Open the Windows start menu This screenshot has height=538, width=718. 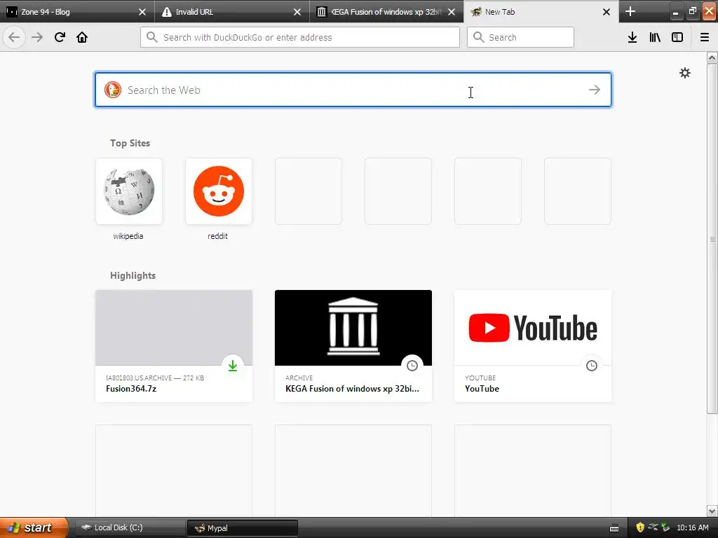(x=34, y=527)
